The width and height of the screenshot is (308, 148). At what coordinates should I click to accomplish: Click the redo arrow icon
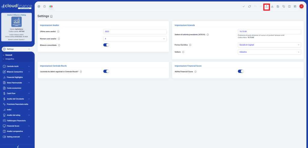261,7
